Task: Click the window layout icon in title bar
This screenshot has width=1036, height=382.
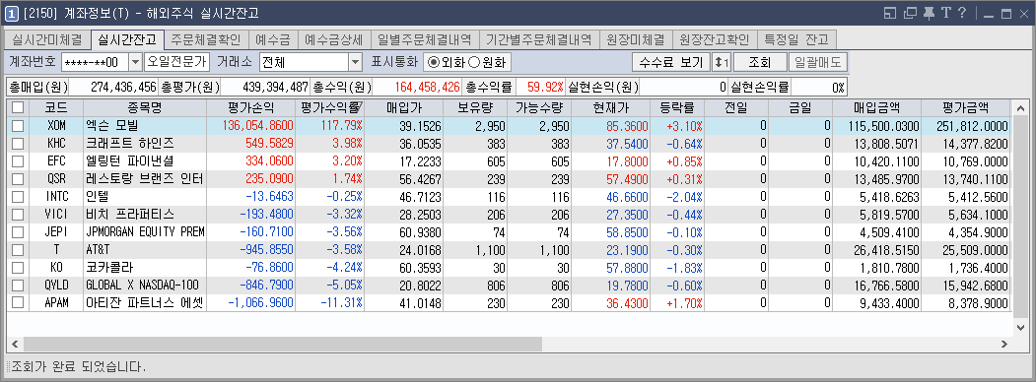Action: pos(889,13)
